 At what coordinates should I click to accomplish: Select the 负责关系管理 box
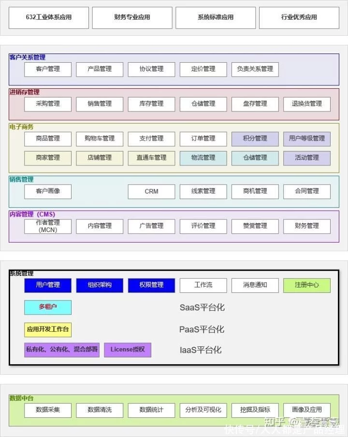click(255, 69)
